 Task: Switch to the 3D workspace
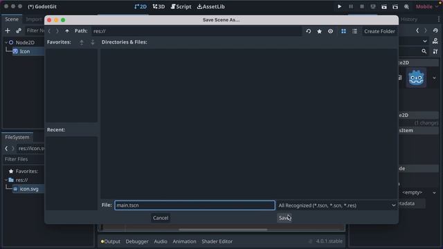click(x=159, y=6)
